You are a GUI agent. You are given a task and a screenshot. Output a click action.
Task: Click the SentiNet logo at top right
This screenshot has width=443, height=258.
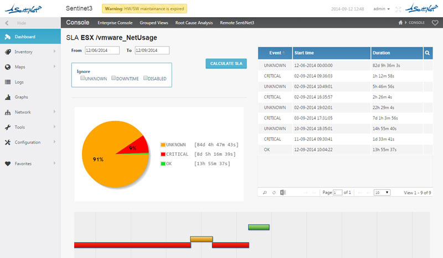pos(421,8)
